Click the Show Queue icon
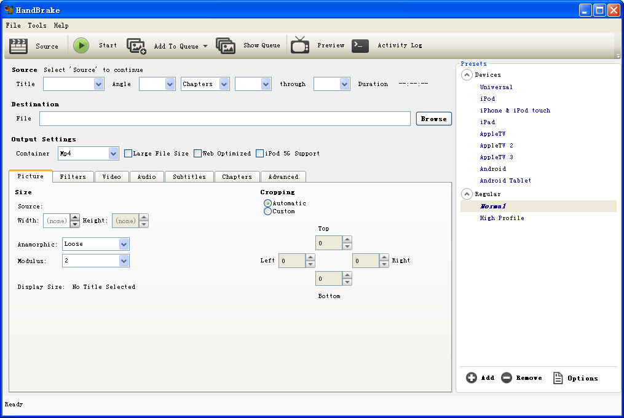624x418 pixels. point(226,45)
